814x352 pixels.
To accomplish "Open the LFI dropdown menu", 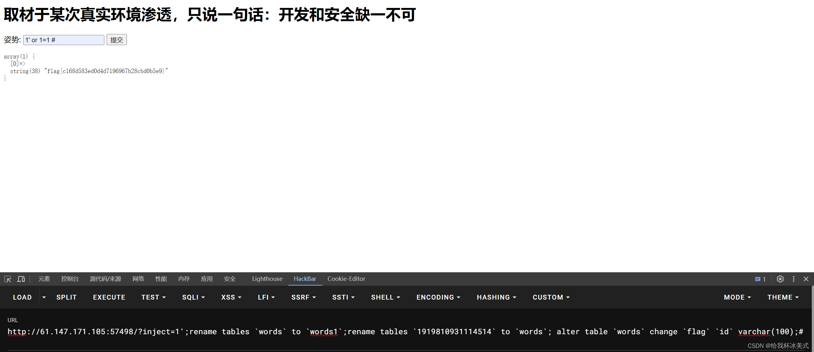I will pyautogui.click(x=266, y=297).
